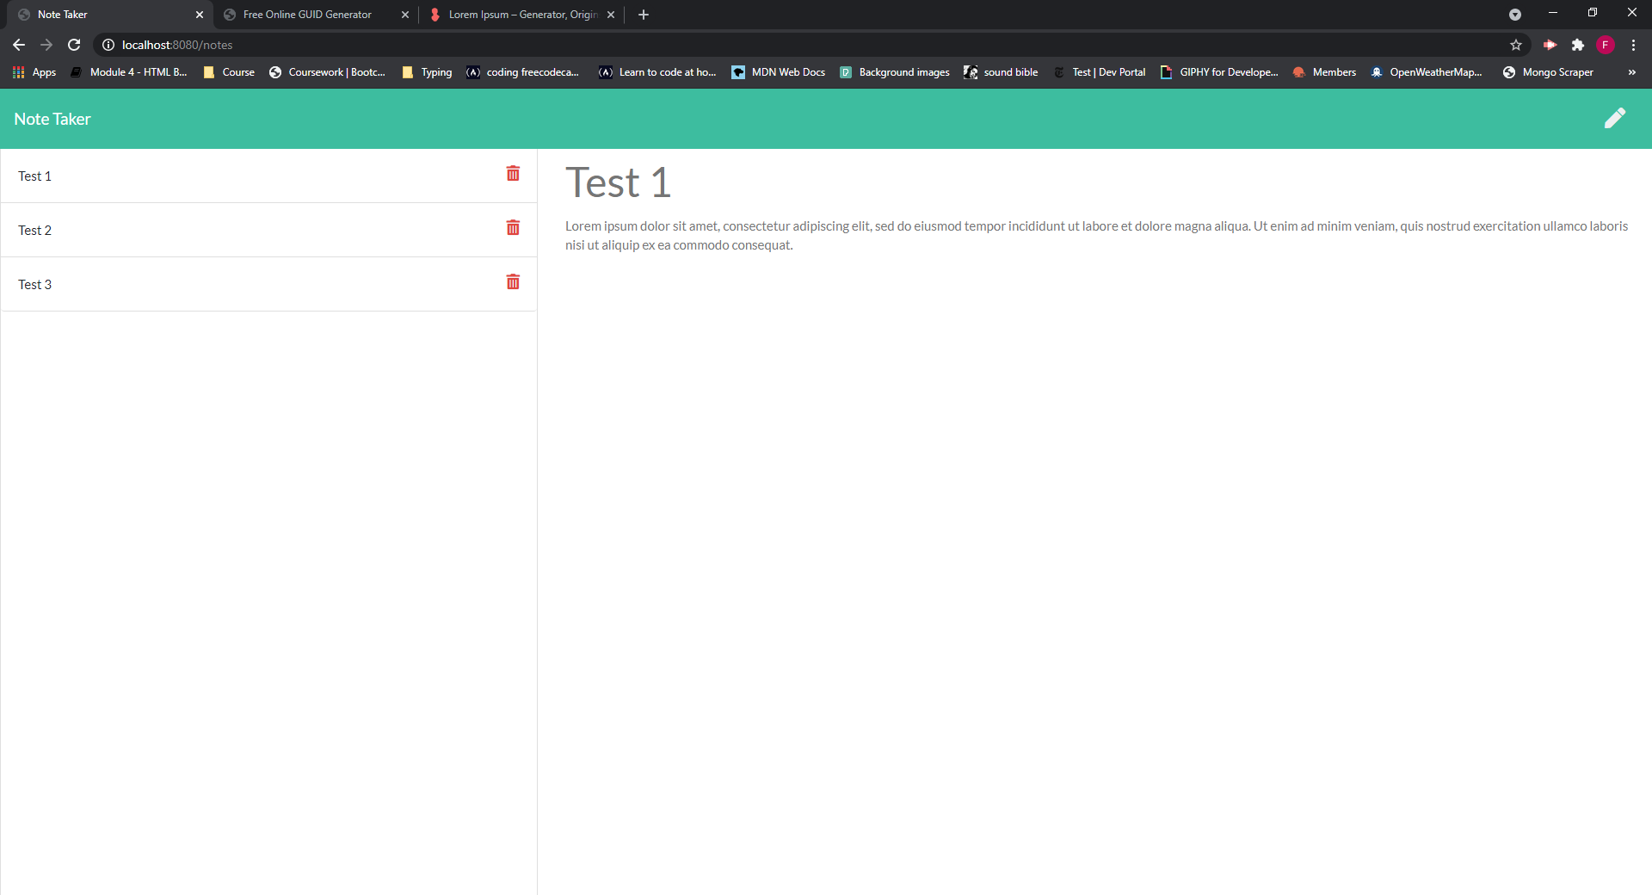Image resolution: width=1652 pixels, height=895 pixels.
Task: Restore down the Chrome window
Action: coord(1593,13)
